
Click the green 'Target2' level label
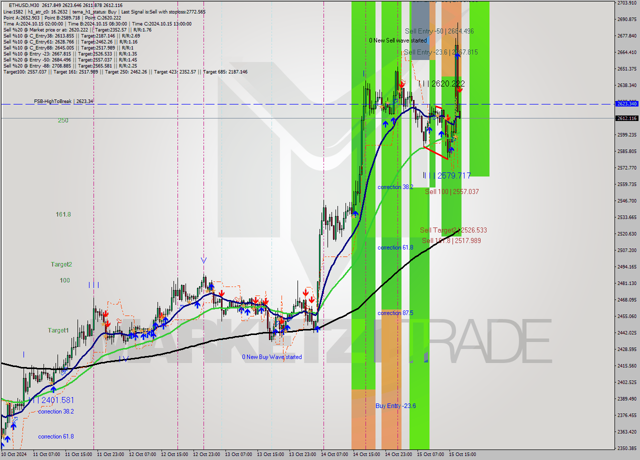[61, 264]
